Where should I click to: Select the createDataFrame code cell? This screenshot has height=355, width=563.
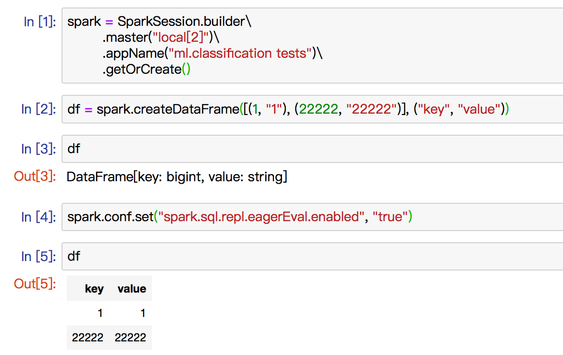pos(313,109)
